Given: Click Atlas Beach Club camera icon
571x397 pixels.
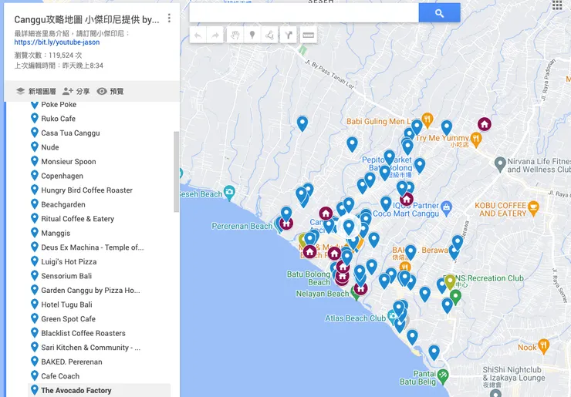Looking at the screenshot, I should 392,315.
